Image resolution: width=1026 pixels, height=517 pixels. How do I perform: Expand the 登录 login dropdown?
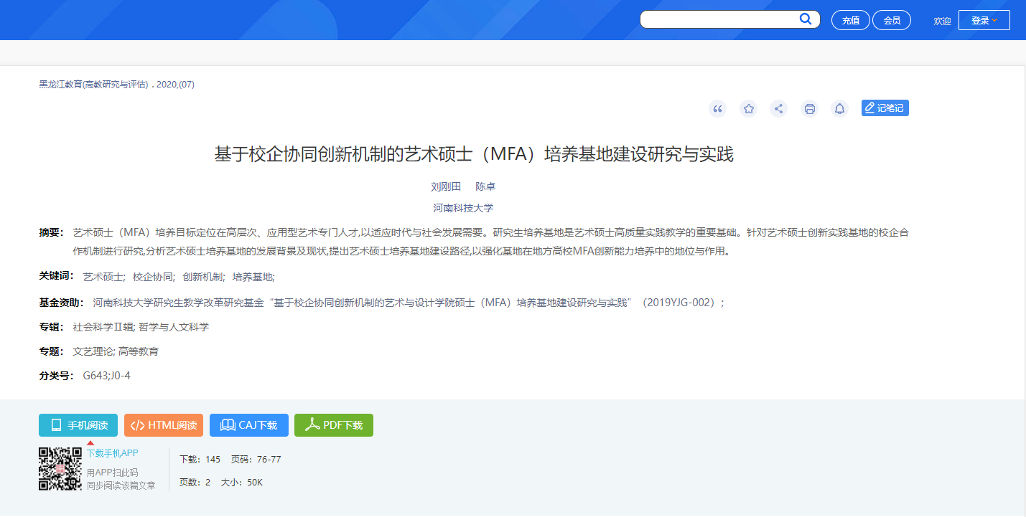tap(984, 20)
